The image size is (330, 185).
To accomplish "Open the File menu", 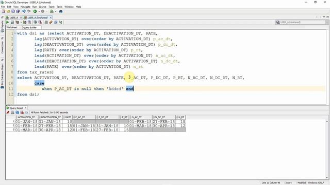I will tap(3, 7).
